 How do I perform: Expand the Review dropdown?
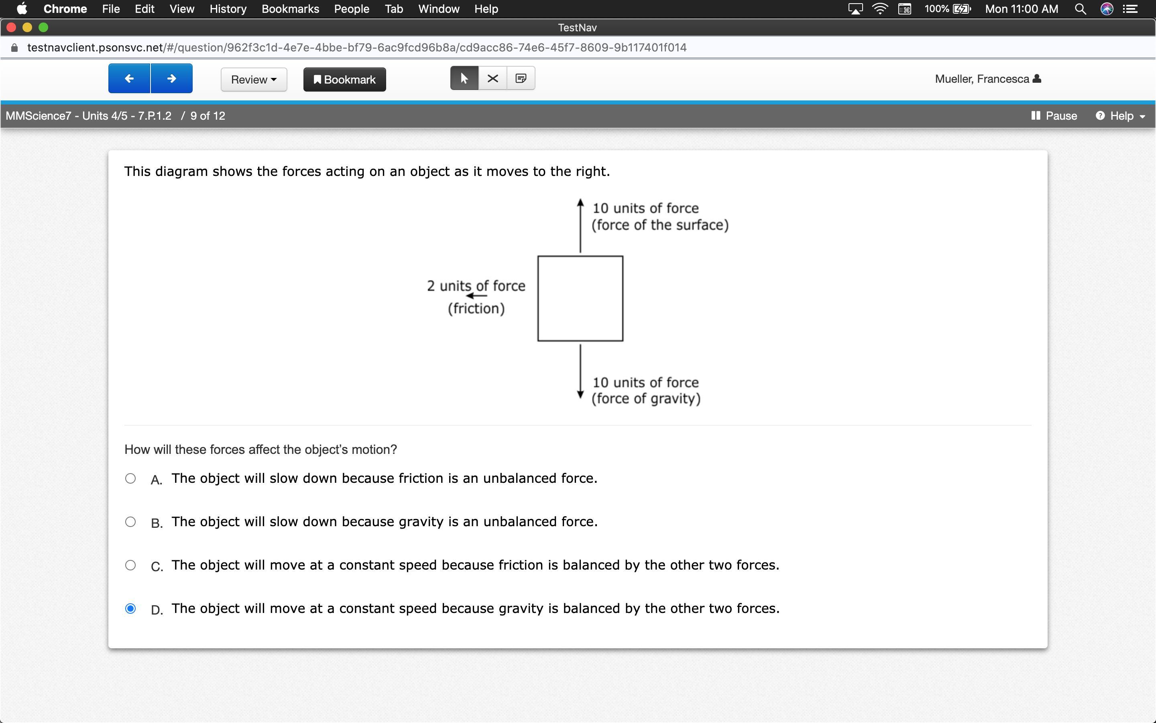254,80
